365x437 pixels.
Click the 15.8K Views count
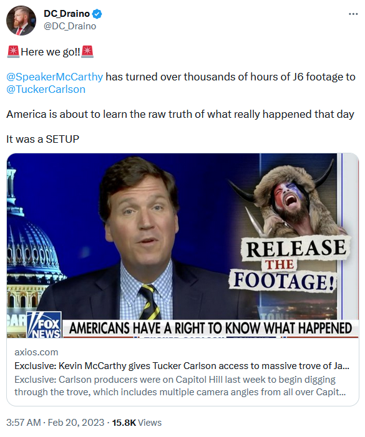pyautogui.click(x=137, y=423)
